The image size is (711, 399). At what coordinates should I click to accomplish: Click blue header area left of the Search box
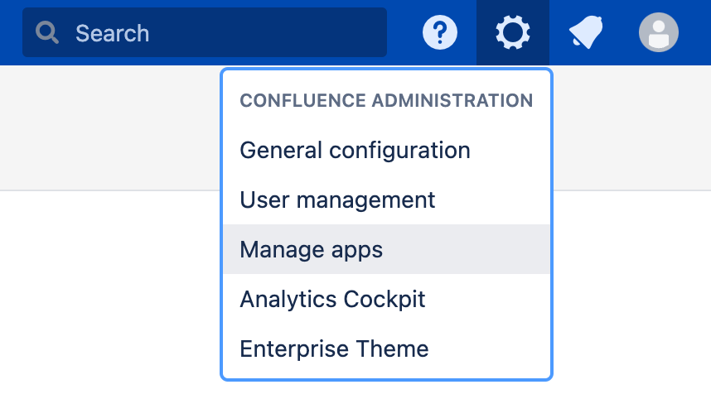point(10,33)
